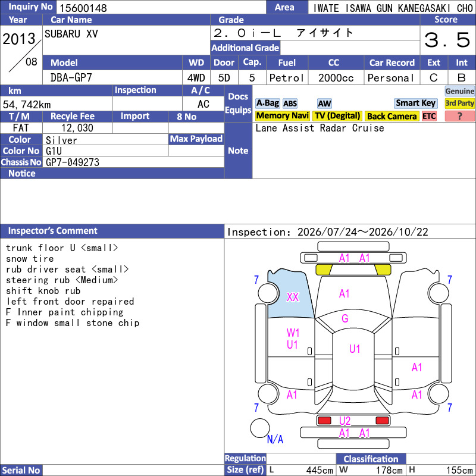476x476 pixels.
Task: Click the 4WD drive value
Action: [x=196, y=78]
